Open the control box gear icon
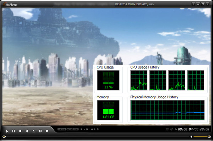Screen dimensions: 213x141 [47, 131]
